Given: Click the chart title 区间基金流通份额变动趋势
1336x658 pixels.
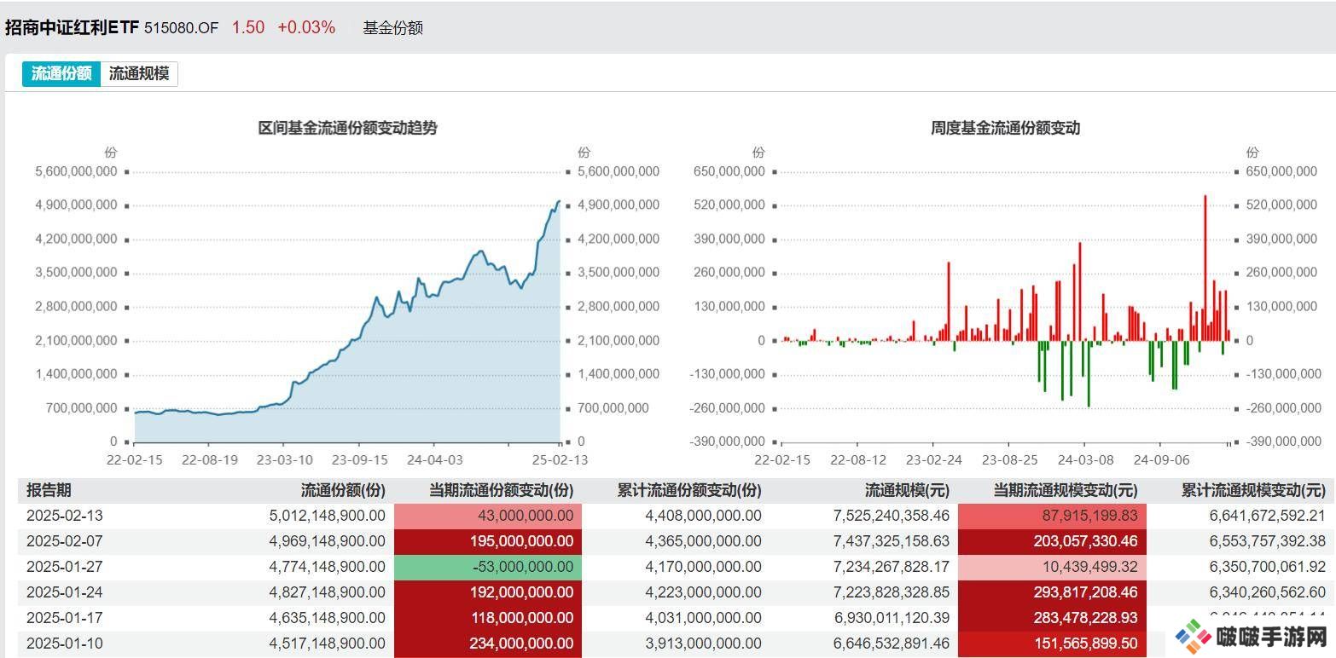Looking at the screenshot, I should (348, 128).
